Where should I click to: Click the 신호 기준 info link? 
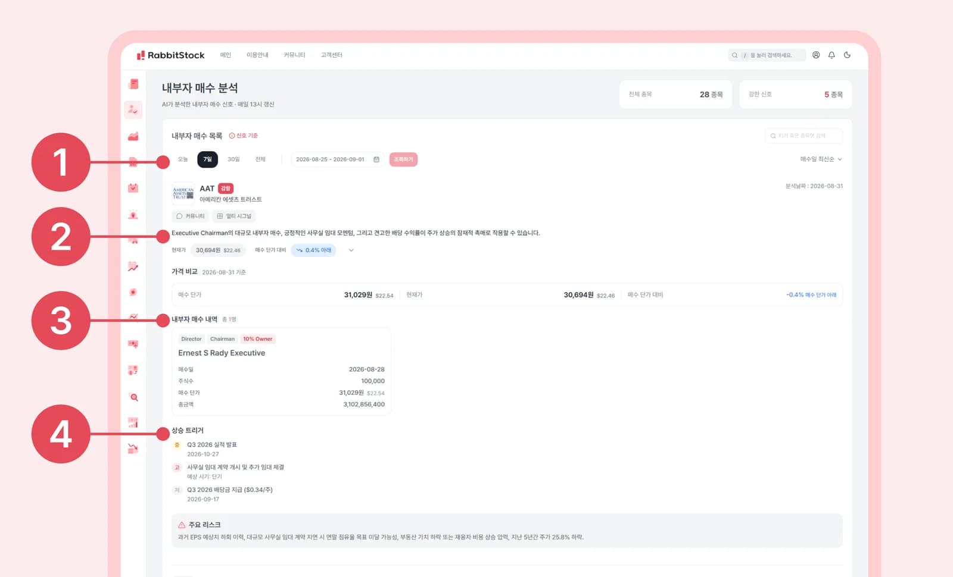[x=244, y=136]
